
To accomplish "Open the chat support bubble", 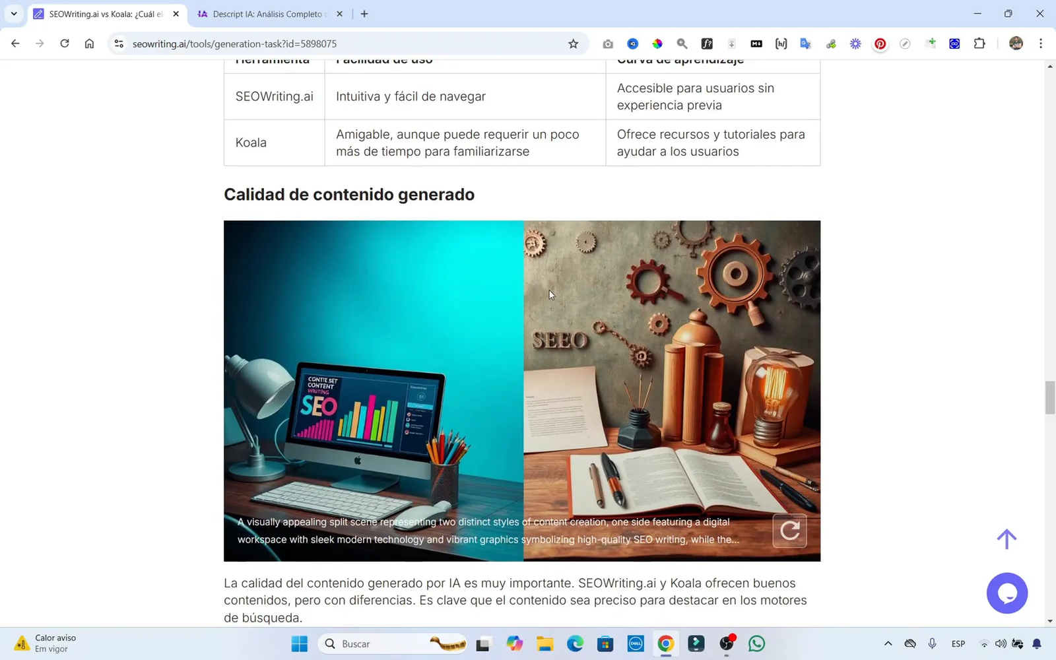I will click(1007, 592).
